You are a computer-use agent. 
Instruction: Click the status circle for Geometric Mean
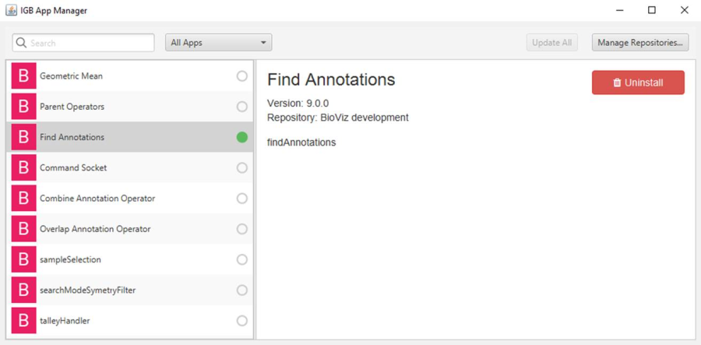coord(242,76)
